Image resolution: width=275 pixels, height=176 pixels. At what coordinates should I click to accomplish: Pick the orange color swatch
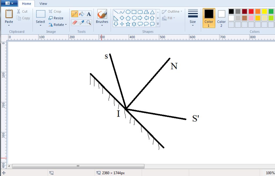pyautogui.click(x=258, y=12)
